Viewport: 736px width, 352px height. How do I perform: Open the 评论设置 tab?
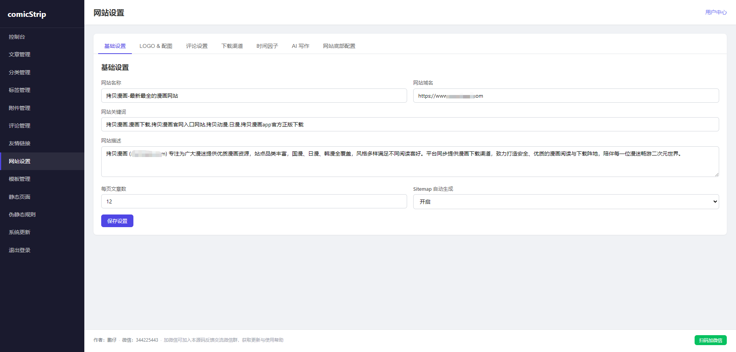click(x=197, y=46)
